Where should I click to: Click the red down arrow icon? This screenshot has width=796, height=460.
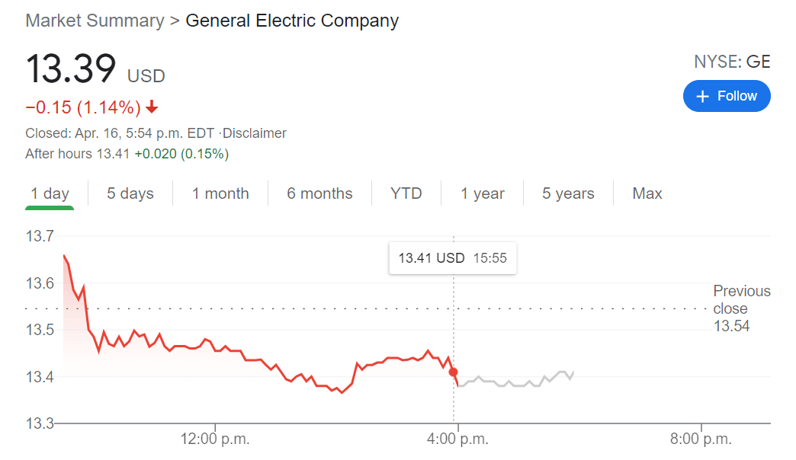pos(152,107)
